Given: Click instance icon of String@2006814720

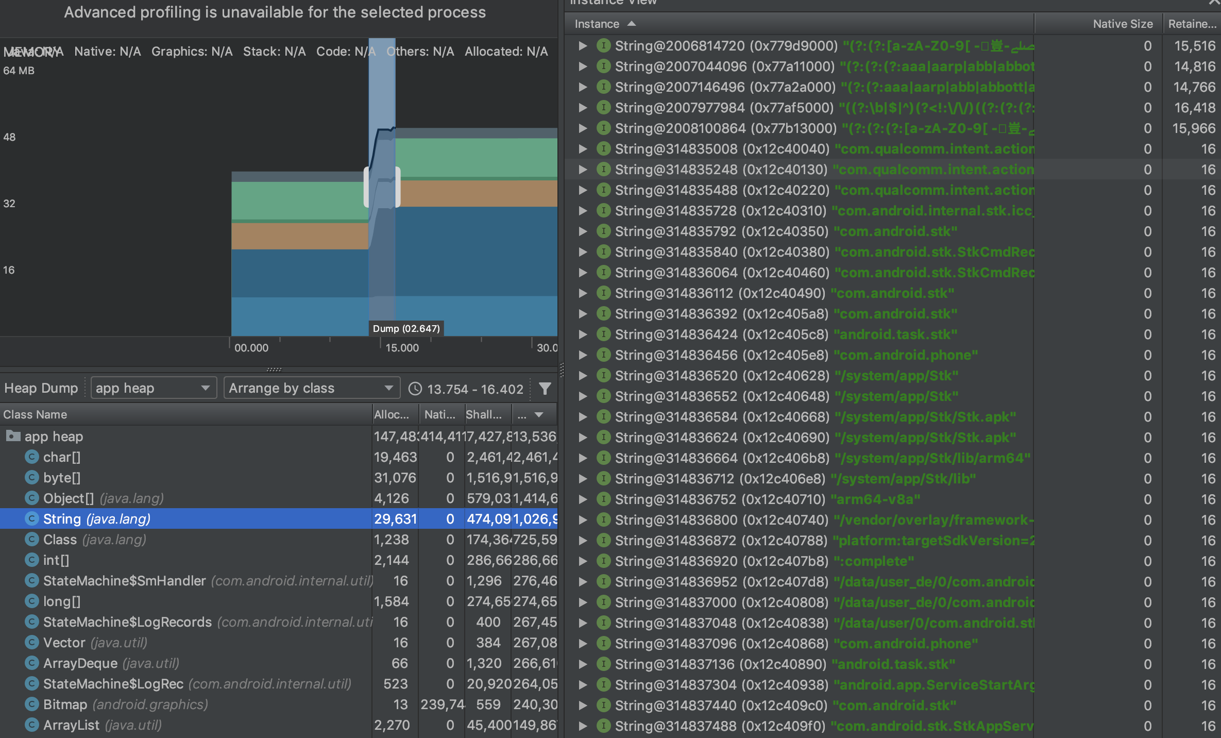Looking at the screenshot, I should coord(603,46).
